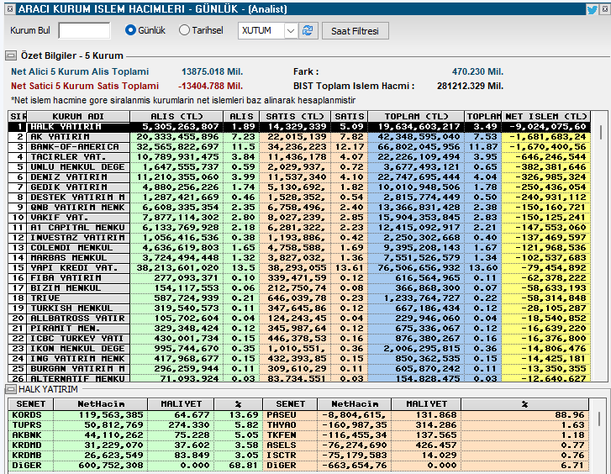
Task: Click KRDMD in buy-side stock list
Action: coord(27,445)
